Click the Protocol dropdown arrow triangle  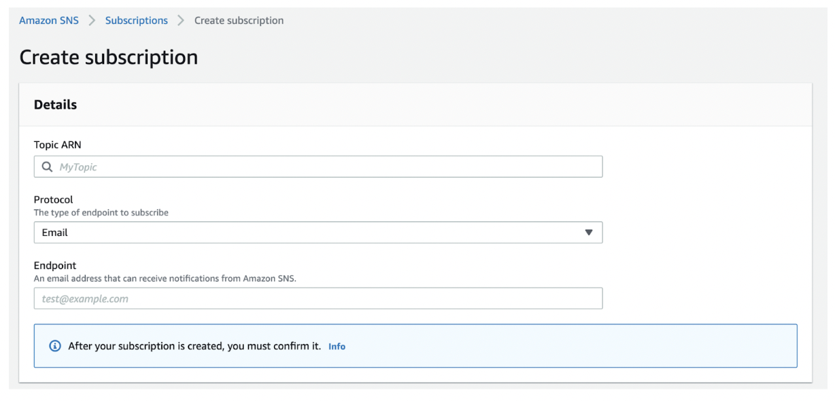point(589,232)
